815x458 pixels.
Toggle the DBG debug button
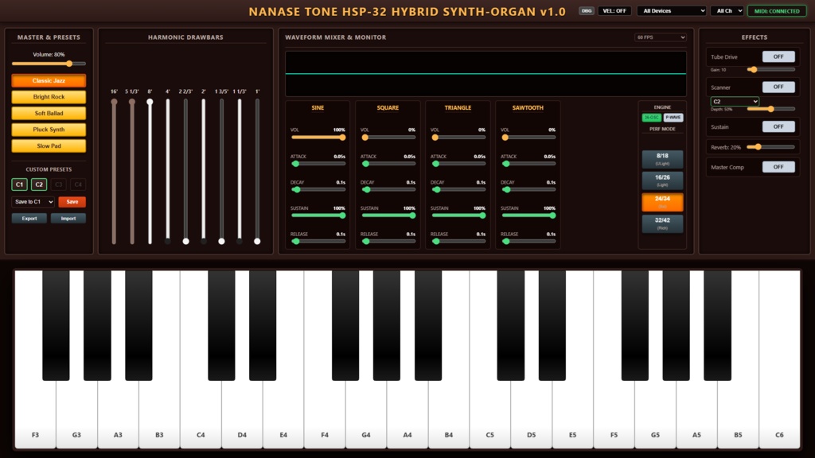tap(587, 11)
